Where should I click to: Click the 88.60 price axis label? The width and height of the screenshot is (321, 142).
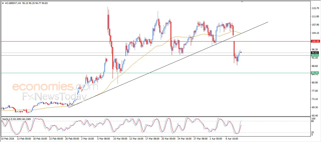click(315, 66)
